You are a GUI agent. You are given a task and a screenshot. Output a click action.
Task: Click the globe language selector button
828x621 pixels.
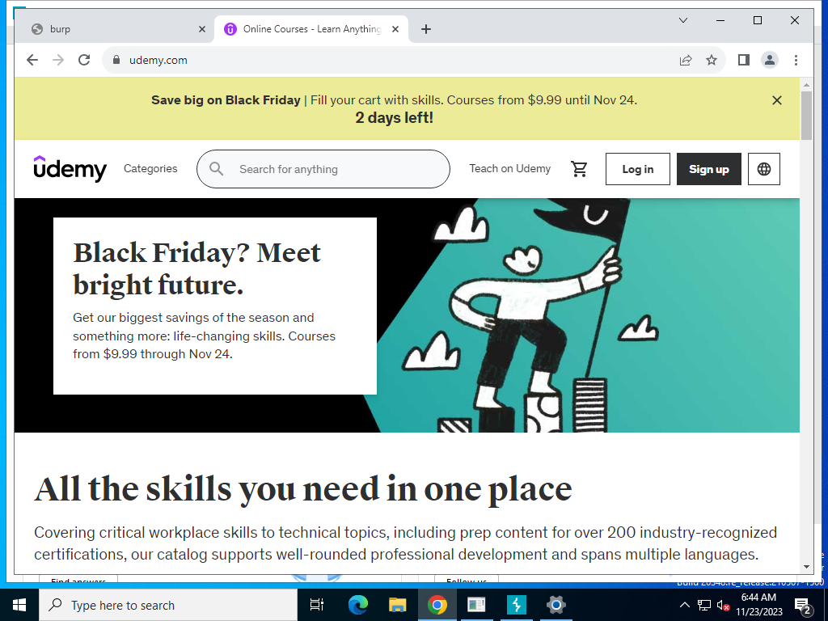tap(763, 169)
